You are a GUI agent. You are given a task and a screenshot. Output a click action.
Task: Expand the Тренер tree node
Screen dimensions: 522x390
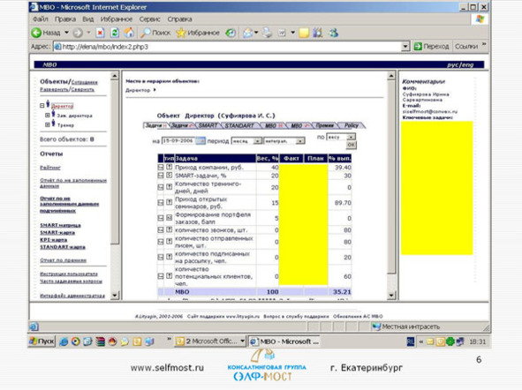pyautogui.click(x=48, y=124)
